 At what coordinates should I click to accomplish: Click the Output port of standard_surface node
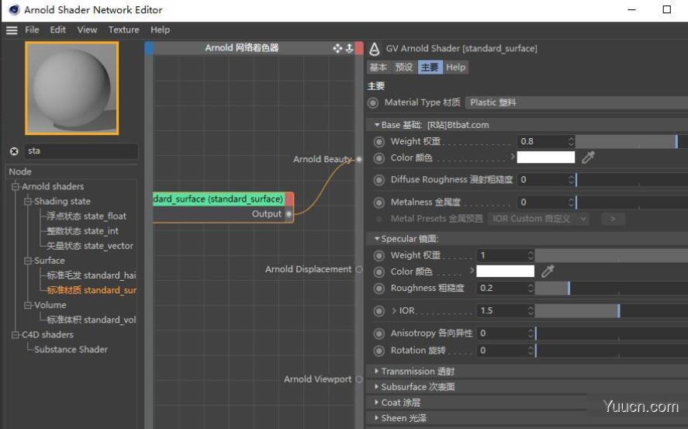[289, 214]
